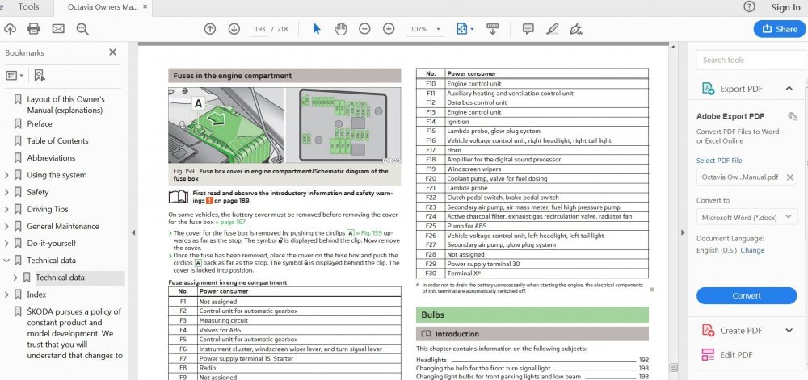Image resolution: width=808 pixels, height=380 pixels.
Task: Select the highlight text pen tool
Action: [553, 29]
